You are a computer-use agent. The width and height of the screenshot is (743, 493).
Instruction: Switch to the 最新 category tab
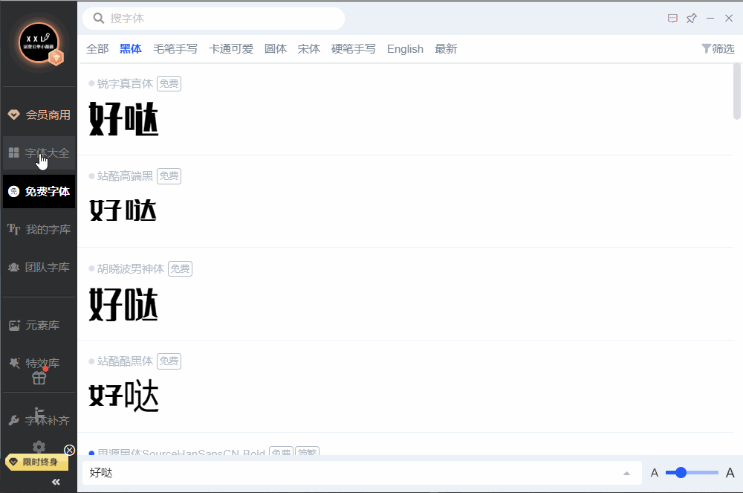446,49
